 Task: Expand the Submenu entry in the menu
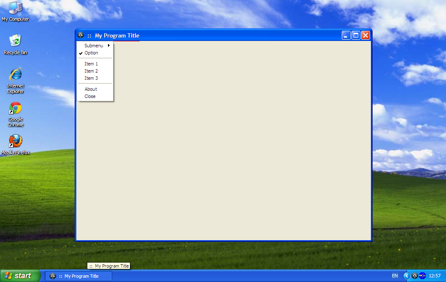tap(95, 46)
